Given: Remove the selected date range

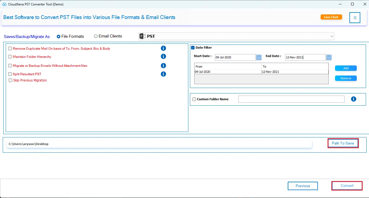Looking at the screenshot, I should (346, 78).
